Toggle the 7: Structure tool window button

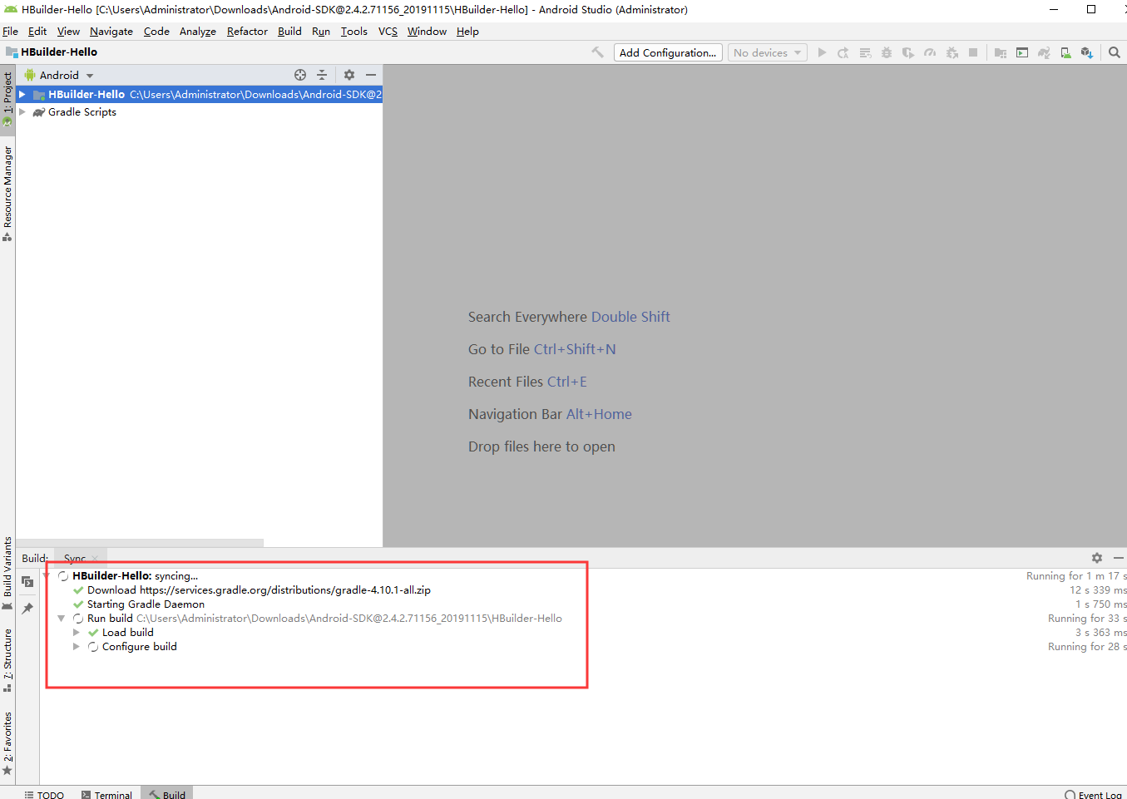7,660
